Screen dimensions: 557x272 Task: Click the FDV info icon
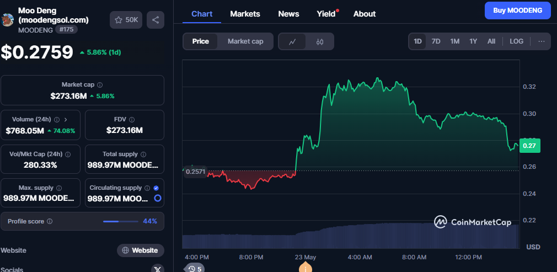click(x=132, y=120)
